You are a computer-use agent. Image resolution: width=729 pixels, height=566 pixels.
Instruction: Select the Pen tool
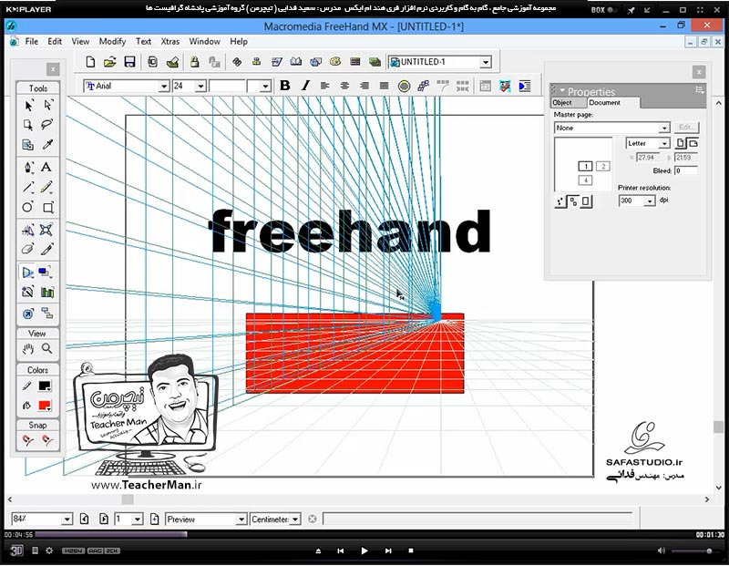tap(28, 167)
